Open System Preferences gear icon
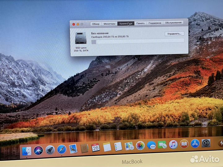 click(x=206, y=143)
